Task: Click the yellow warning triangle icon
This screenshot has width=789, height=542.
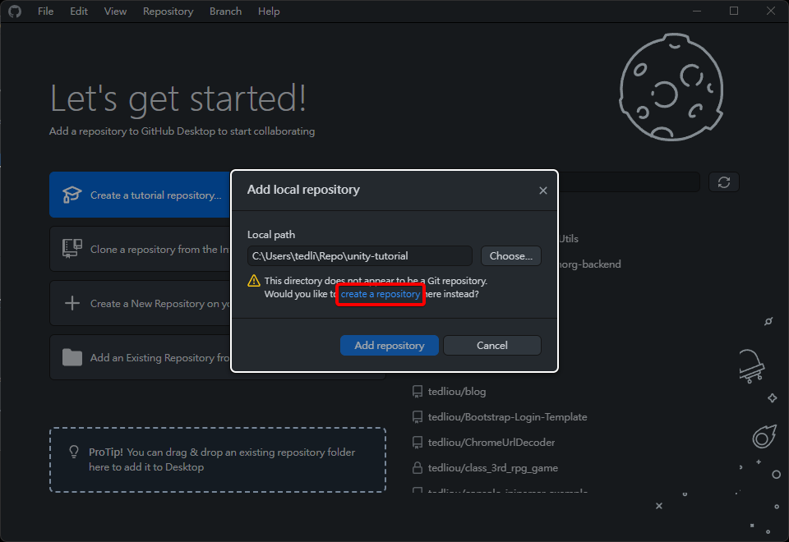Action: point(254,281)
